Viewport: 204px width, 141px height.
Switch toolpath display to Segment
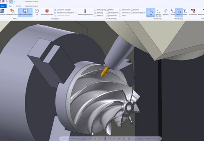pyautogui.click(x=165, y=12)
